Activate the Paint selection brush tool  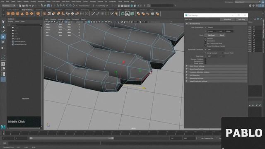3,31
